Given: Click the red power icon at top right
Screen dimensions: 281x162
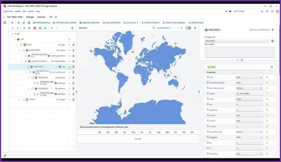Looking at the screenshot, I should [278, 11].
